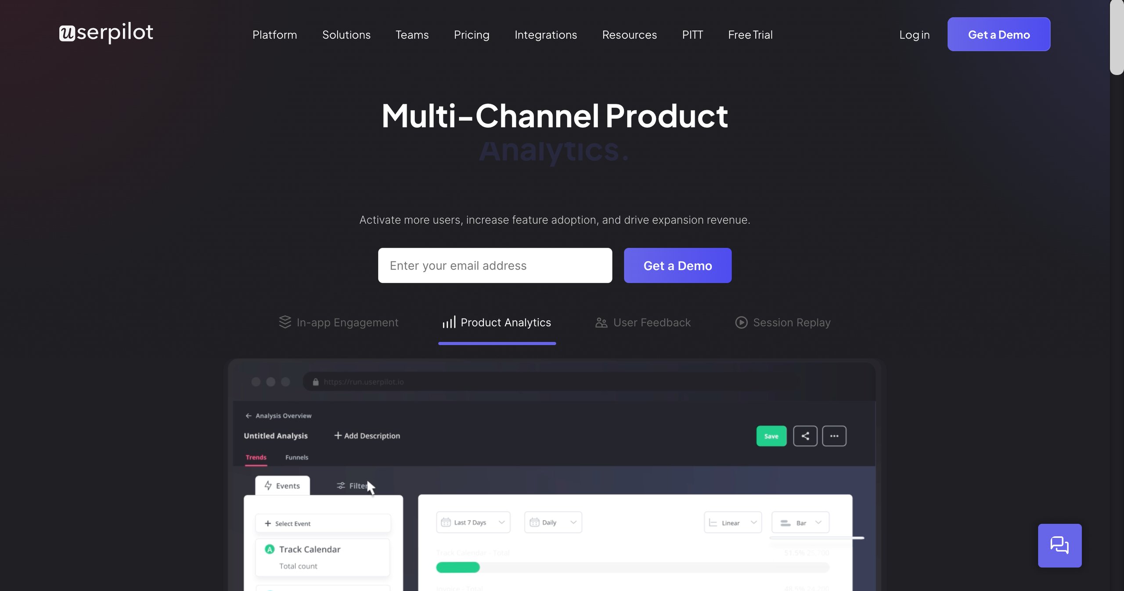This screenshot has height=591, width=1124.
Task: Switch to the Trends tab
Action: tap(256, 457)
